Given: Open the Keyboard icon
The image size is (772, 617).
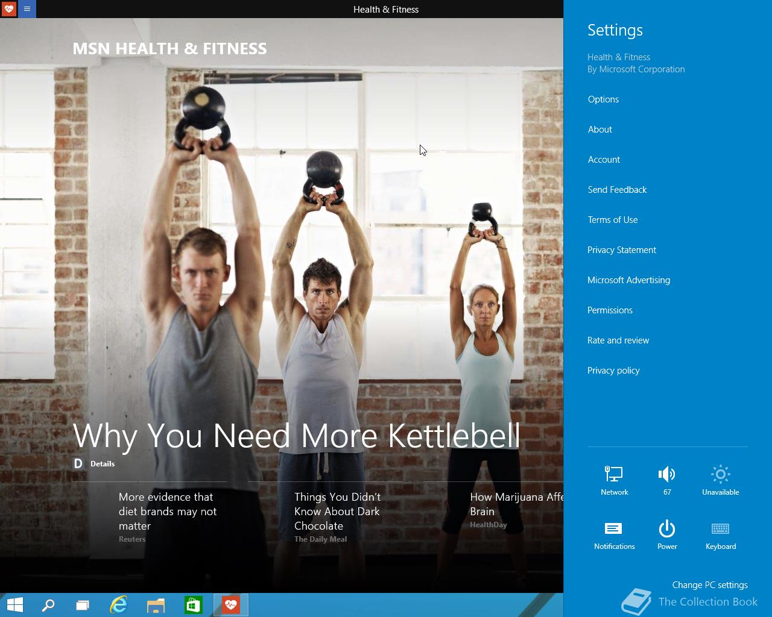Looking at the screenshot, I should pos(721,535).
